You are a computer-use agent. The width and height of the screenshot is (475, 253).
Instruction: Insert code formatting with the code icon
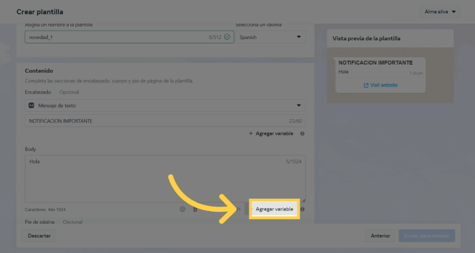pos(238,209)
